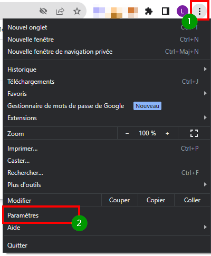
Task: Open the side panel icon
Action: pyautogui.click(x=166, y=11)
